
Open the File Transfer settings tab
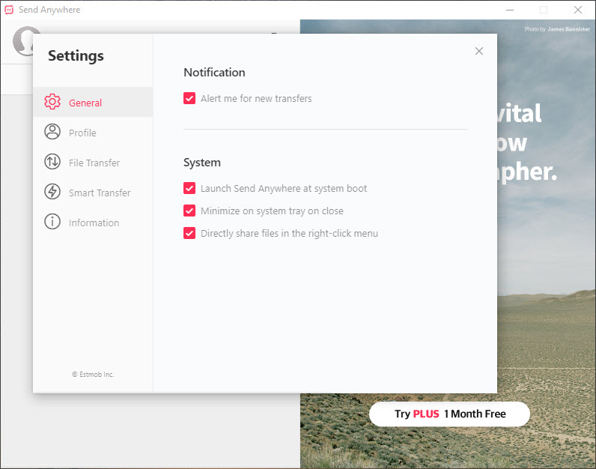tap(93, 162)
